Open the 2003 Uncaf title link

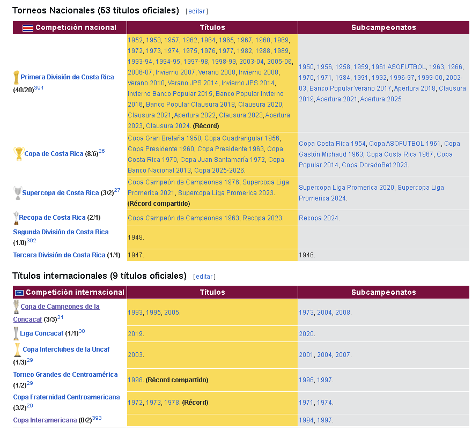pos(135,355)
